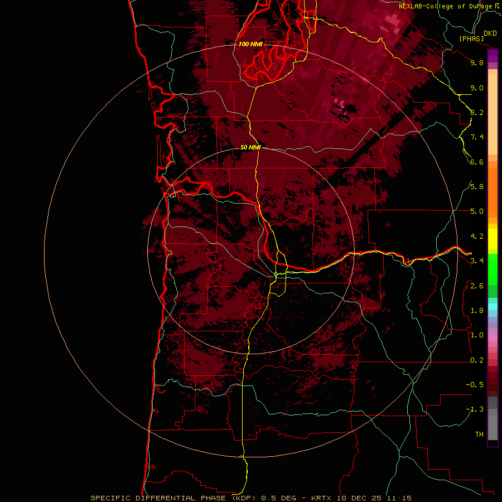Click the 5.0 value on color scale
This screenshot has height=502, width=502.
477,211
